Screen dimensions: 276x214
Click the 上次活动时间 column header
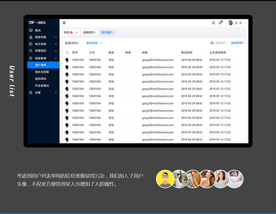[217, 52]
